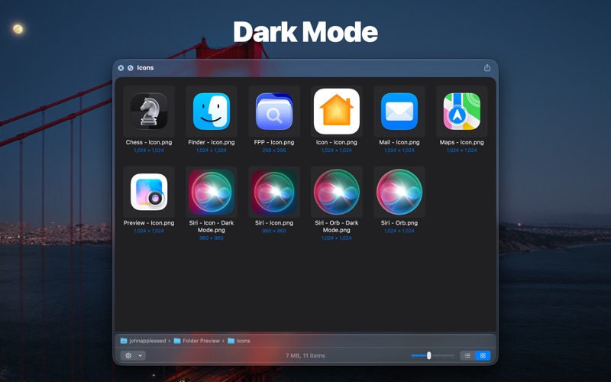Click the Icons window title
The width and height of the screenshot is (611, 382).
pyautogui.click(x=145, y=68)
